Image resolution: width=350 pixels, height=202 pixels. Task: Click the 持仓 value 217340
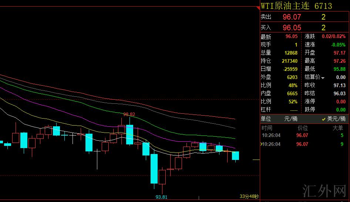[289, 61]
